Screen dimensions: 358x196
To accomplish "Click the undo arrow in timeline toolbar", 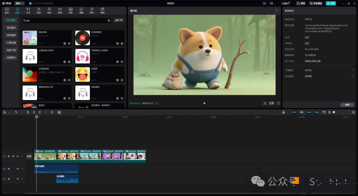I will click(16, 112).
